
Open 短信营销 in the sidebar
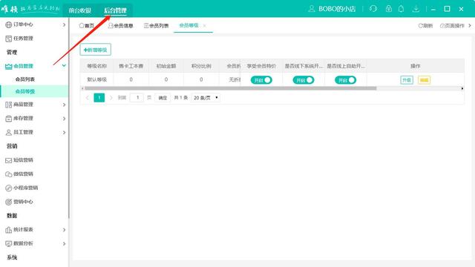[23, 160]
